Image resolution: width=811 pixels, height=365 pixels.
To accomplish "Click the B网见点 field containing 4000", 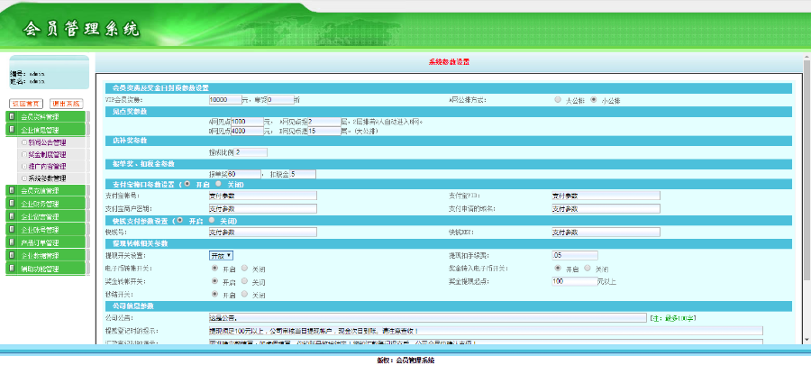I will 247,132.
